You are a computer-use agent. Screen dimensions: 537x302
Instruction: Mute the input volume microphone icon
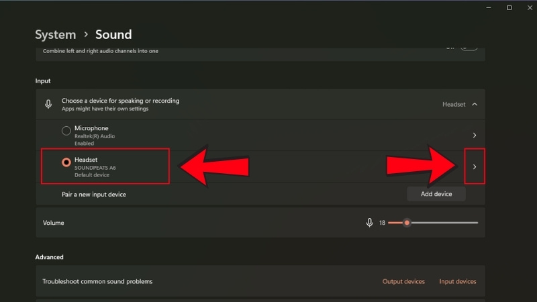pyautogui.click(x=369, y=223)
